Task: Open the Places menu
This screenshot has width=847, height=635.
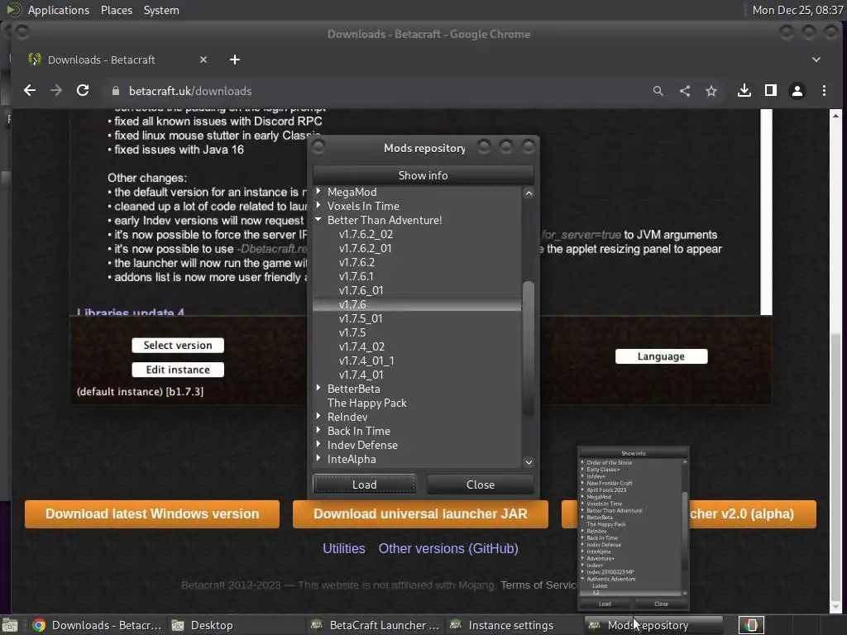Action: click(116, 10)
